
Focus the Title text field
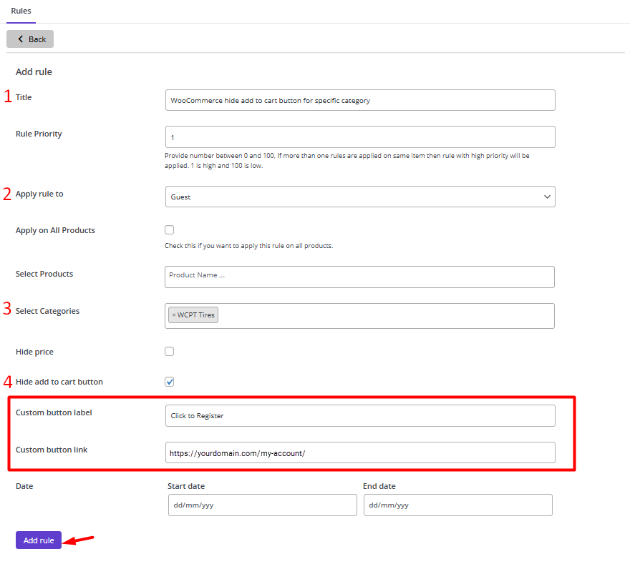pos(360,100)
